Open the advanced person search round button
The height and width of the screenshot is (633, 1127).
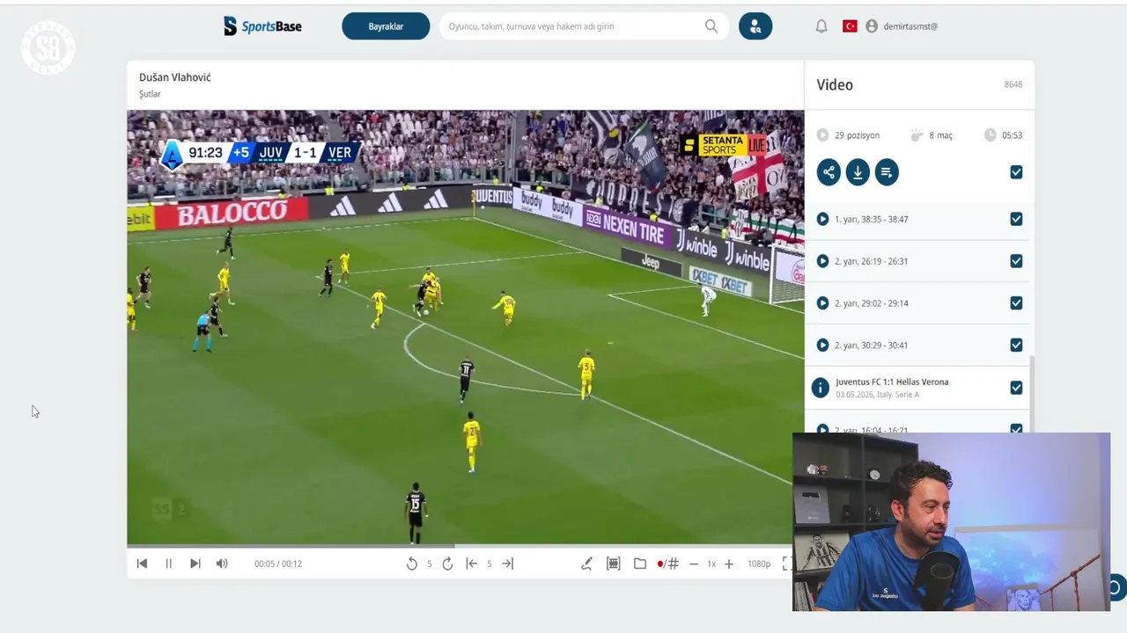755,26
